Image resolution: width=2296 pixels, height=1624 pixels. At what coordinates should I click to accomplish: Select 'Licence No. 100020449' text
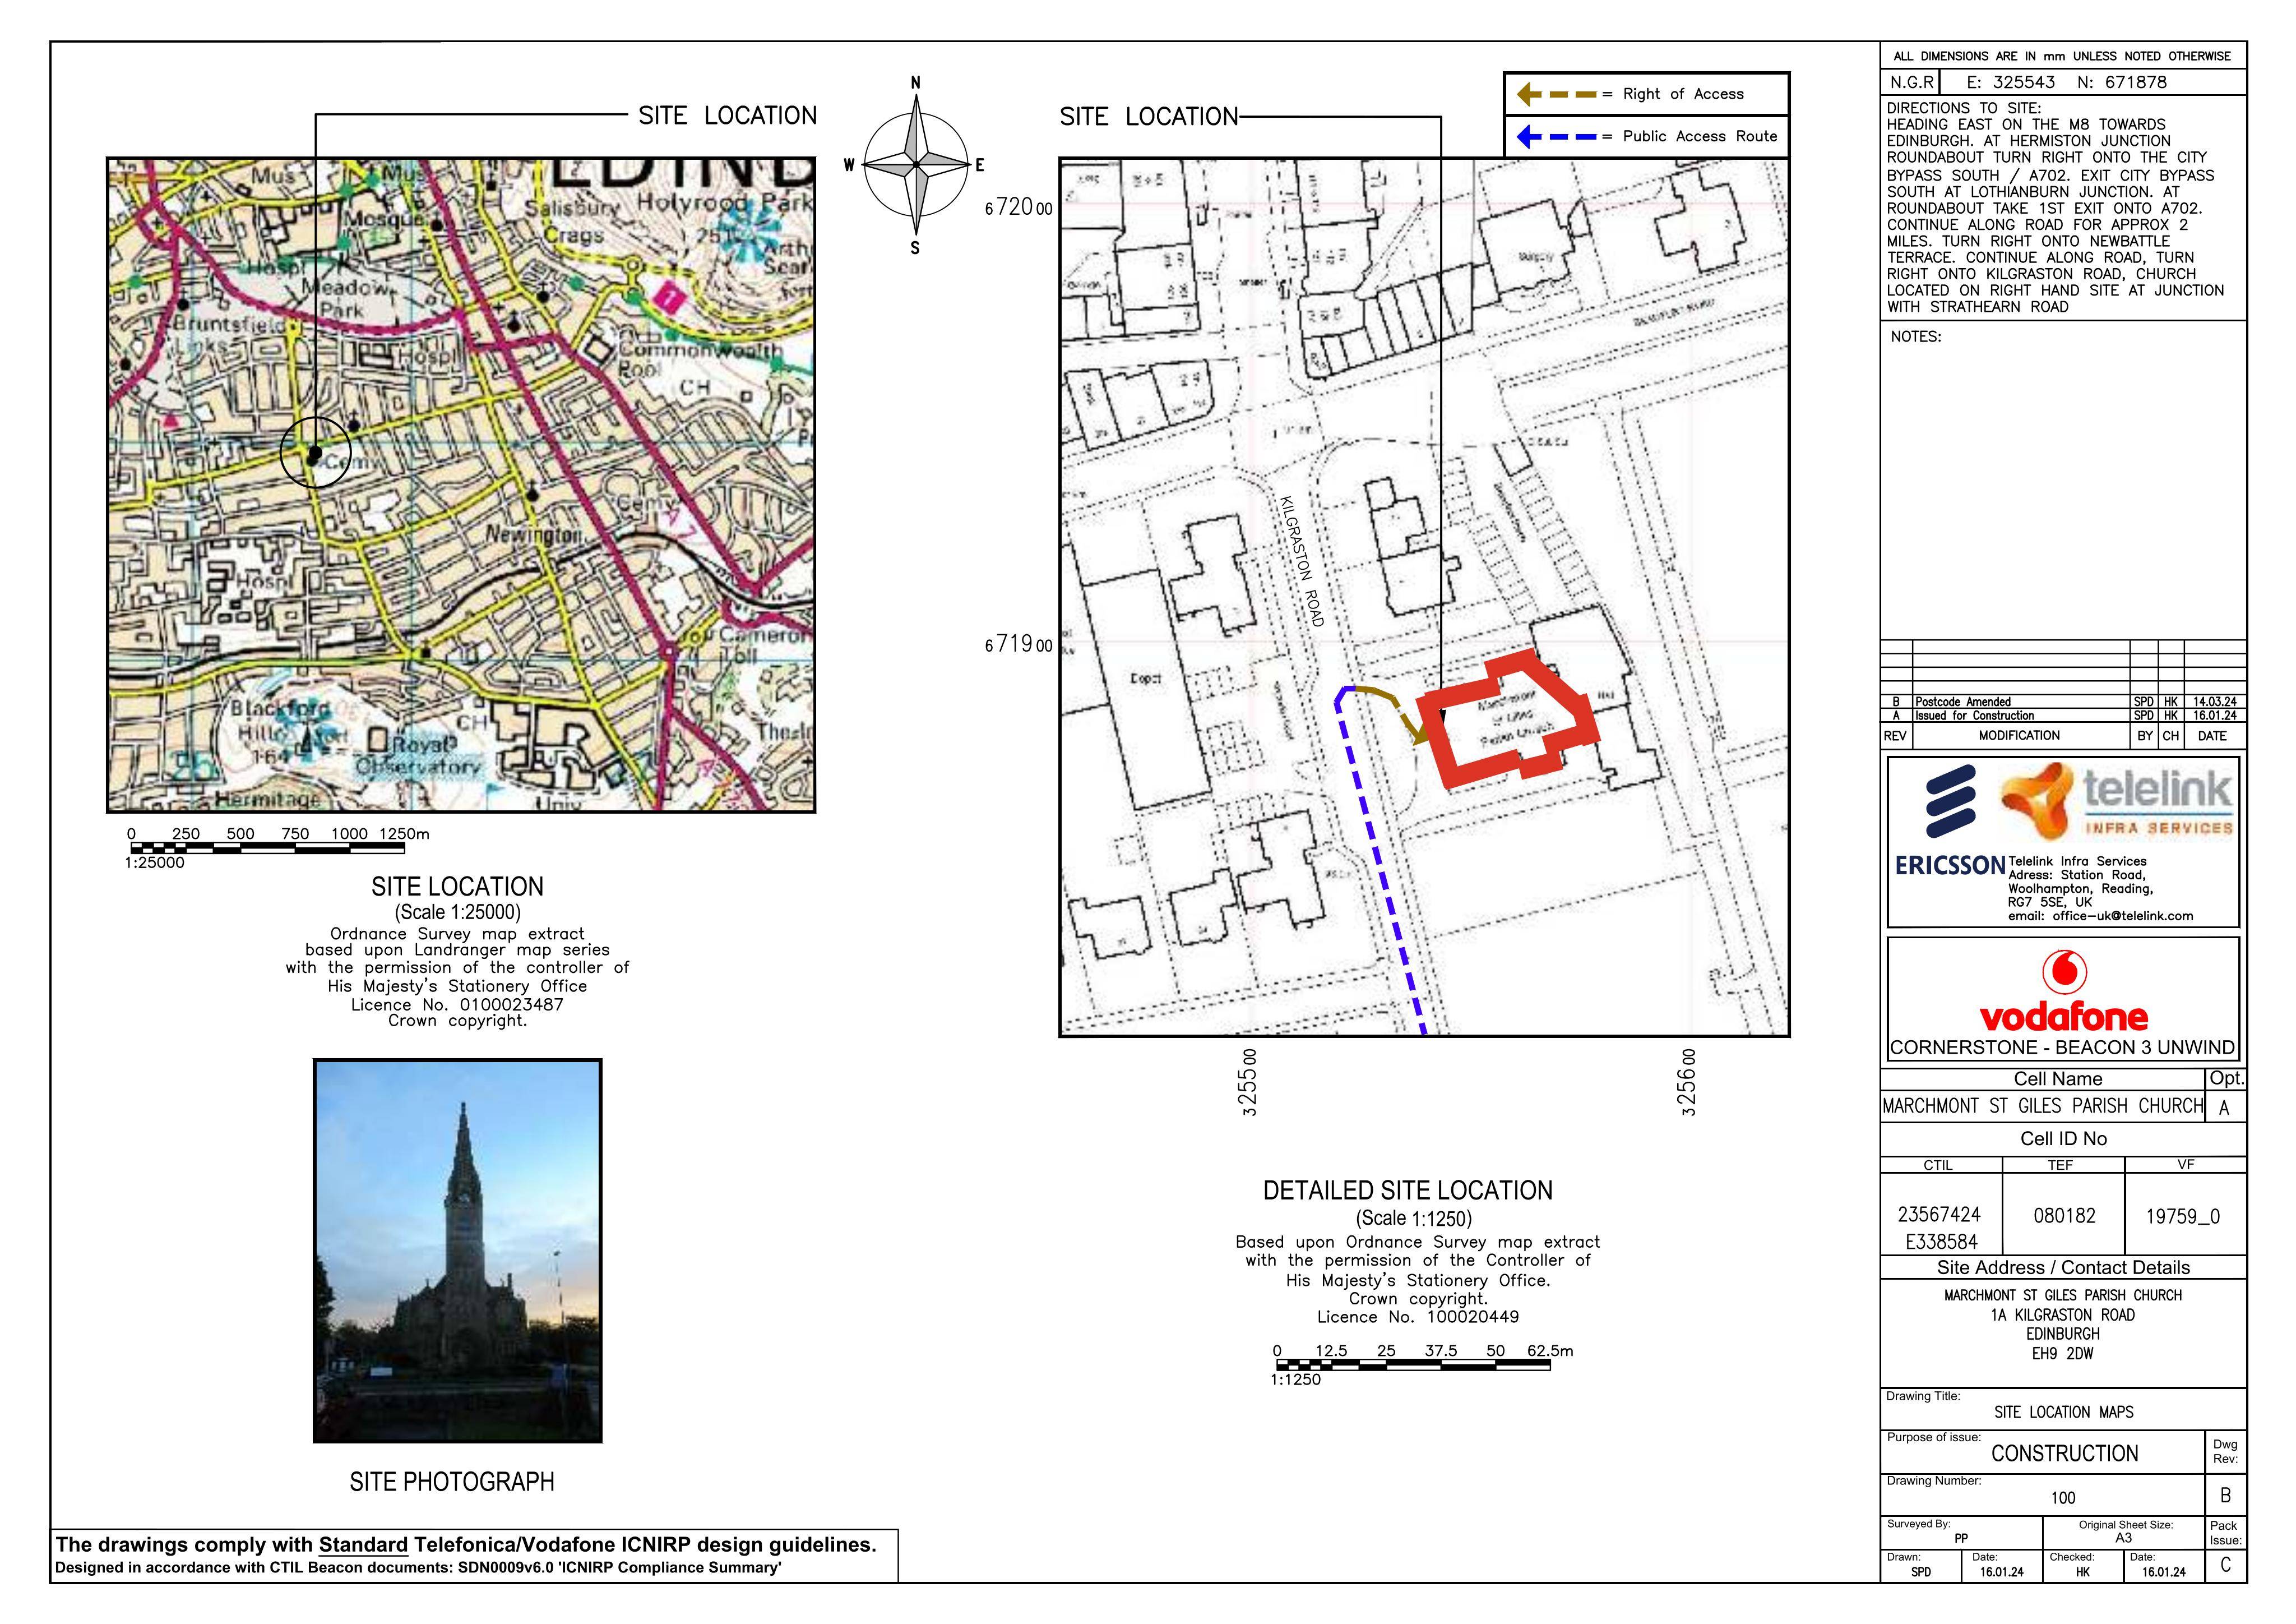[x=1417, y=1317]
